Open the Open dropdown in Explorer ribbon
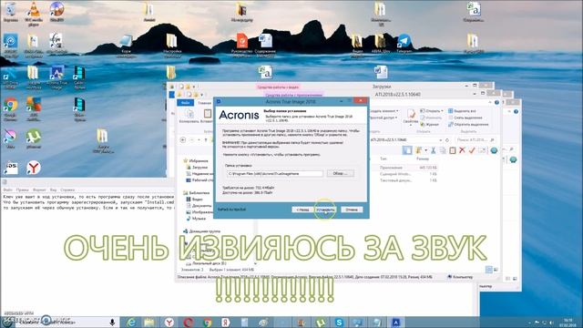583x328 pixels. (x=431, y=111)
